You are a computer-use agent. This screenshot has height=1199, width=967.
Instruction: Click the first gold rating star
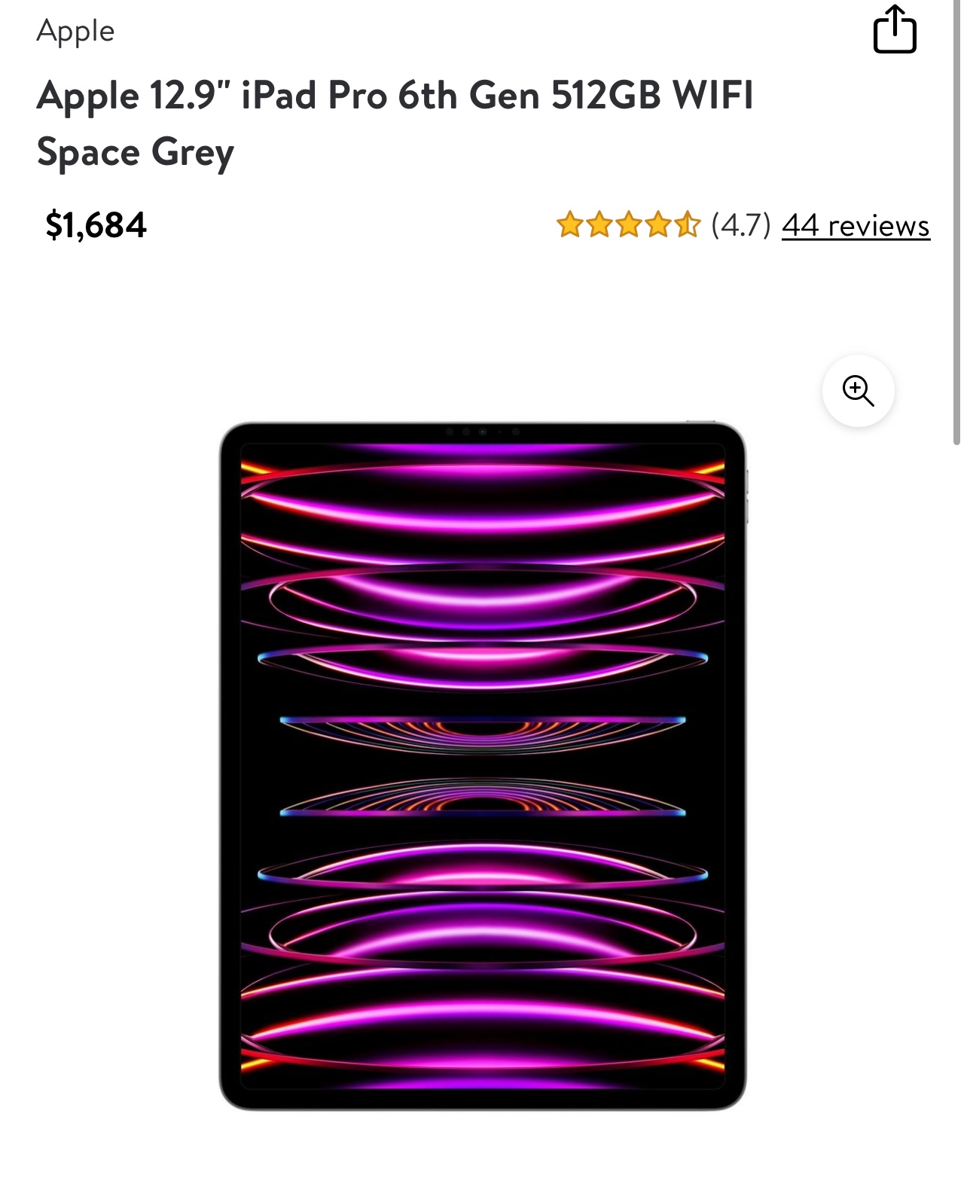[570, 224]
